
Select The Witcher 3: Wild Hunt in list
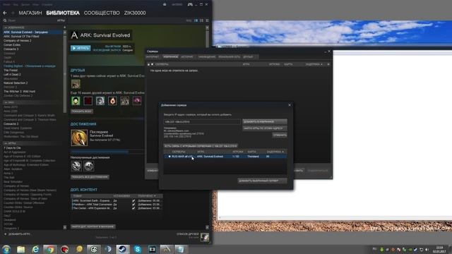coord(19,91)
